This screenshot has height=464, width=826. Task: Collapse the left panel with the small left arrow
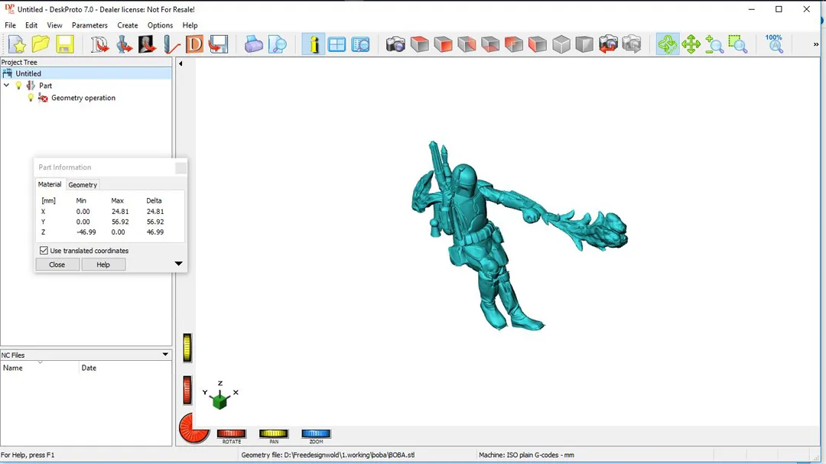(x=180, y=63)
